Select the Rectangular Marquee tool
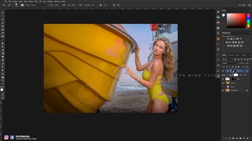 [3, 16]
